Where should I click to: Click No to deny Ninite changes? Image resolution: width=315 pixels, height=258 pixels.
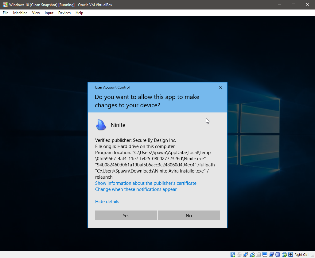click(189, 215)
